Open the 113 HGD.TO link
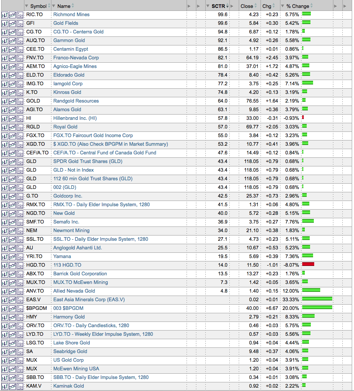 click(67, 265)
